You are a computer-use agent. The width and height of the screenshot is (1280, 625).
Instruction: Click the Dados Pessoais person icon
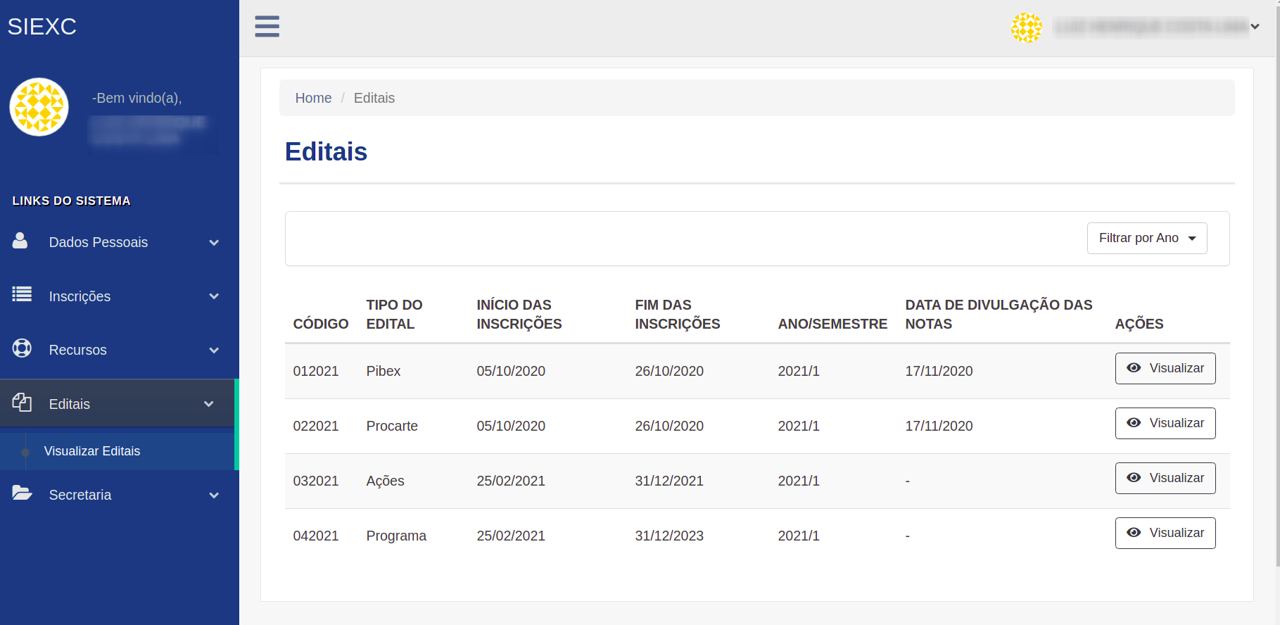[20, 241]
